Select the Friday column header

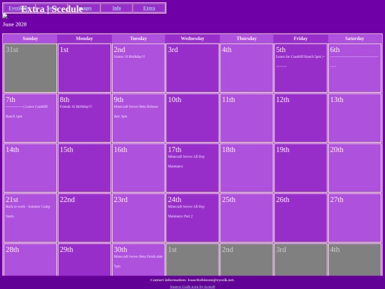point(301,39)
